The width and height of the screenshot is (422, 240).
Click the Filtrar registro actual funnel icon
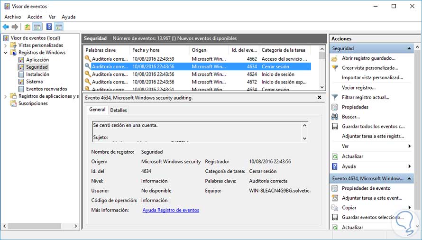tap(335, 97)
